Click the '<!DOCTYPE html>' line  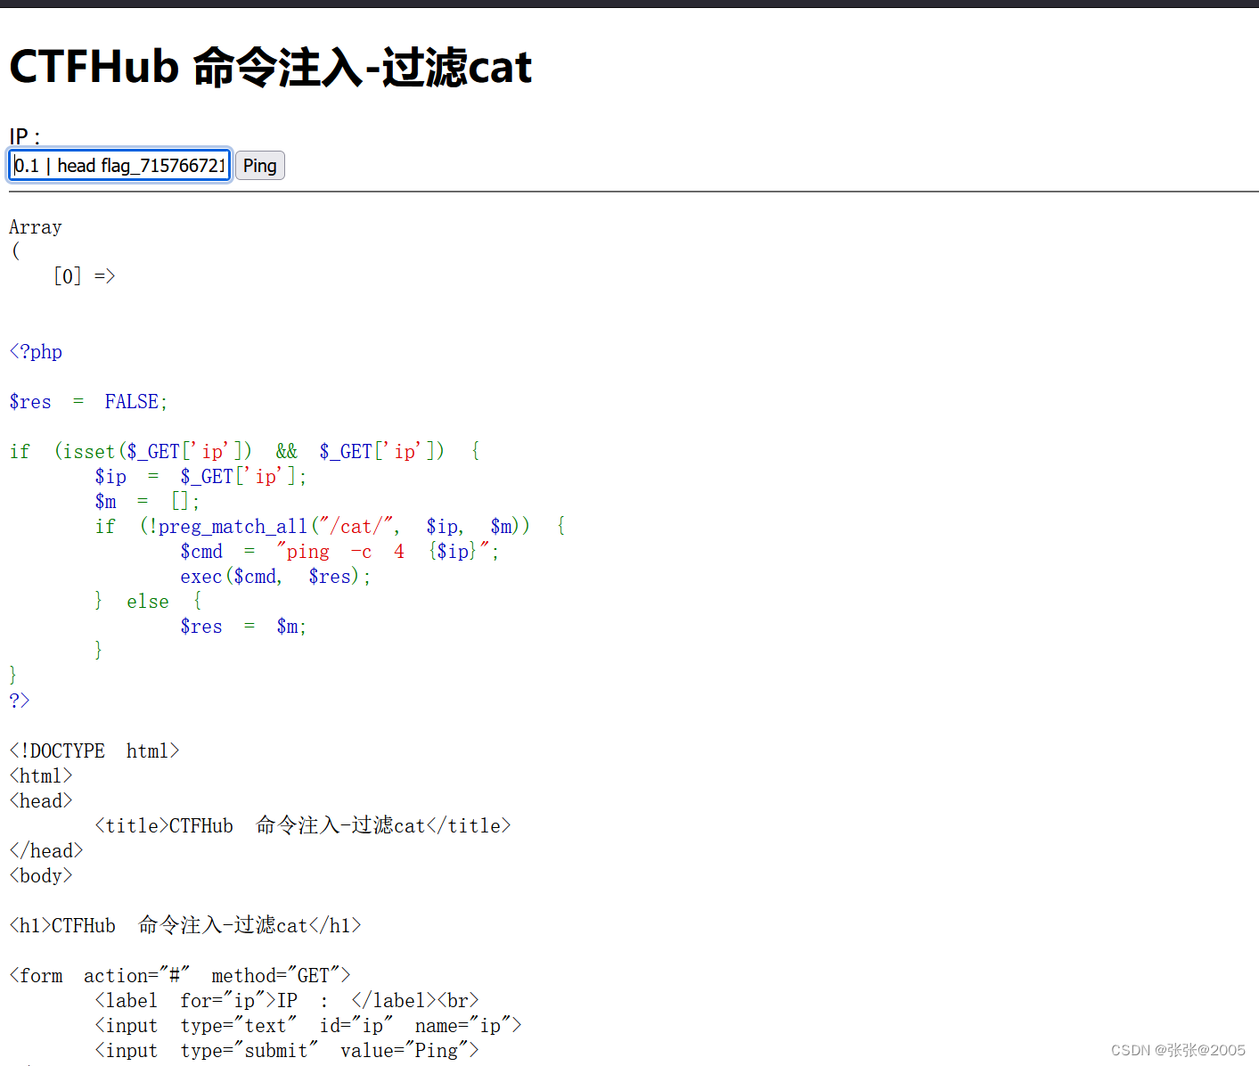tap(94, 751)
